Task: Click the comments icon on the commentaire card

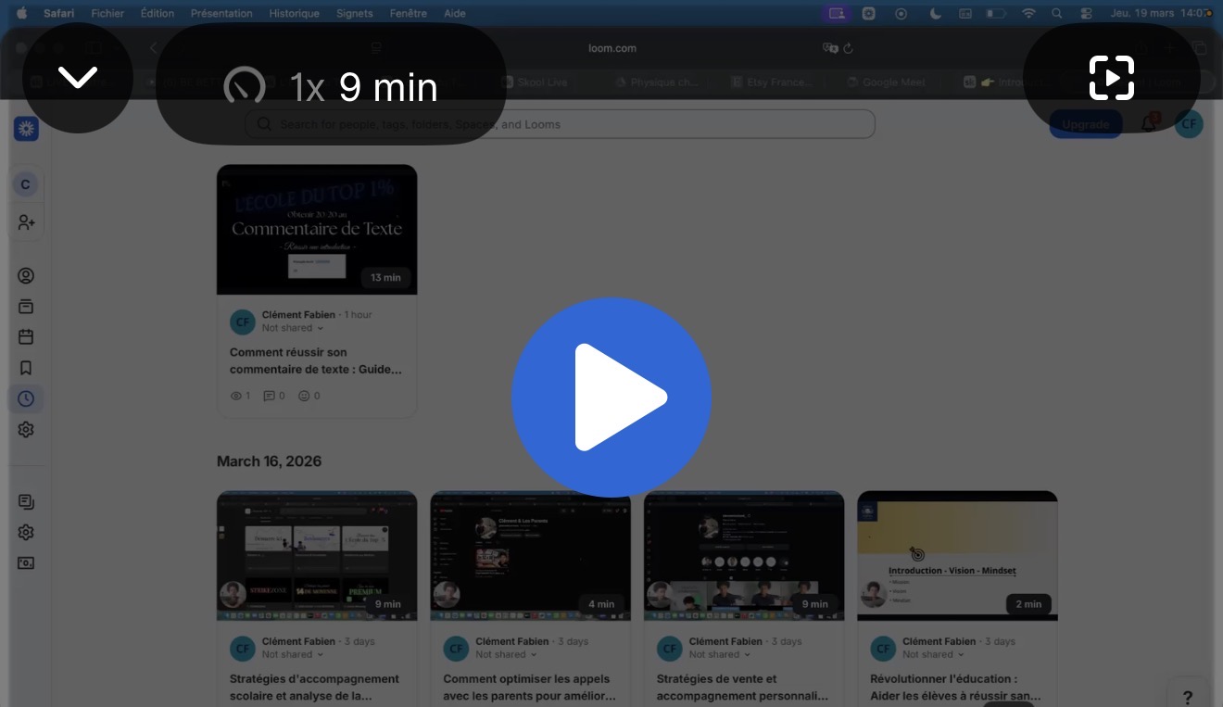Action: click(x=269, y=396)
